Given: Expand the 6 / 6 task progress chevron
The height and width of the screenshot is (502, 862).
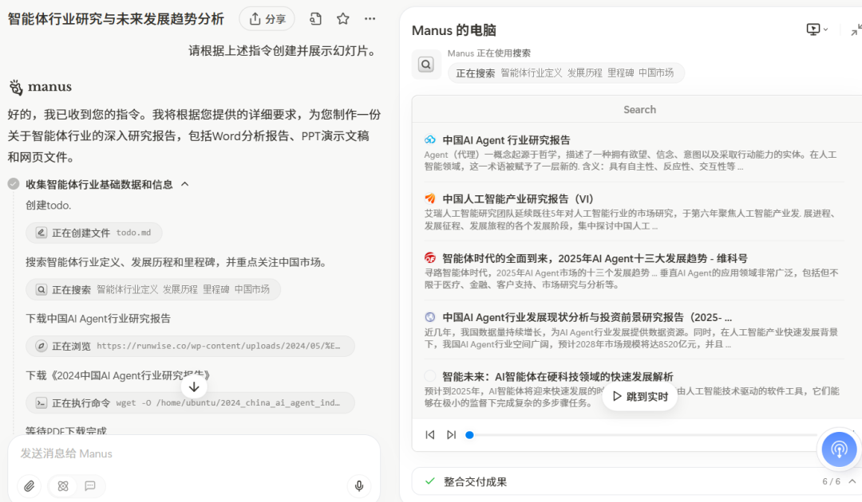Looking at the screenshot, I should click(x=852, y=481).
